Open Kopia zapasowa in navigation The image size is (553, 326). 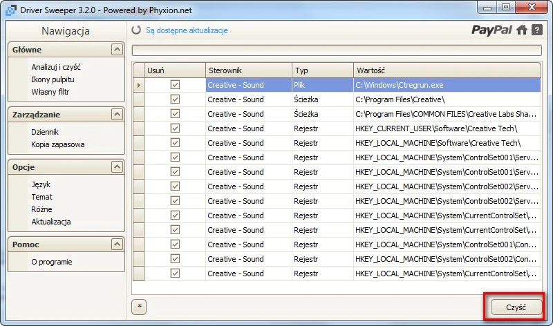[x=57, y=144]
